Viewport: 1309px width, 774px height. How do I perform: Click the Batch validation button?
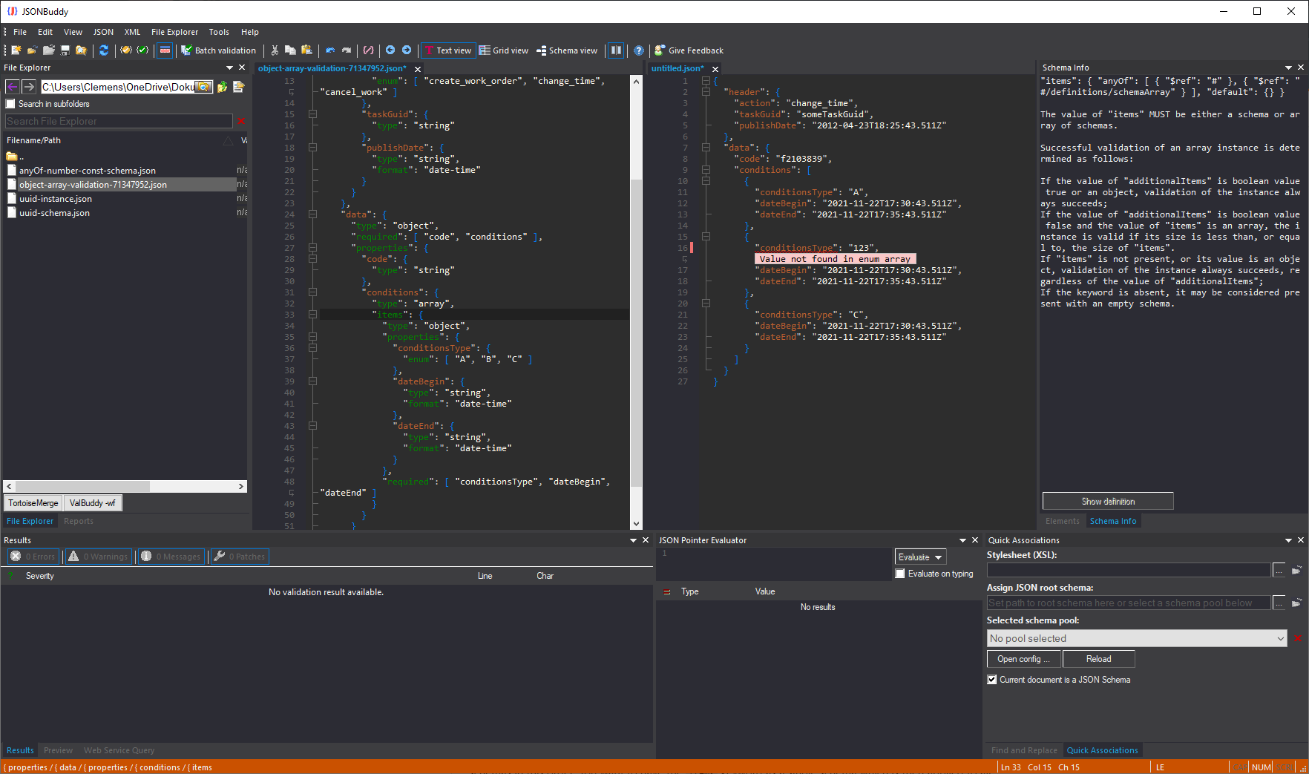pos(219,50)
